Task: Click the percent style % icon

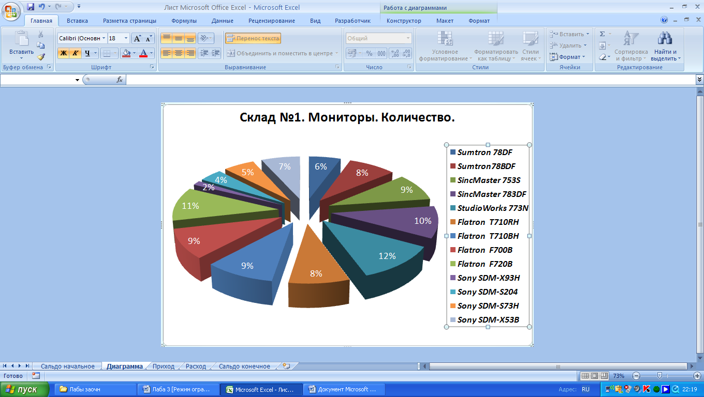Action: click(369, 53)
